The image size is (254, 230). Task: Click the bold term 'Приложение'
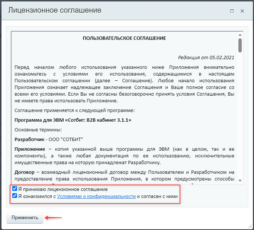(30, 149)
